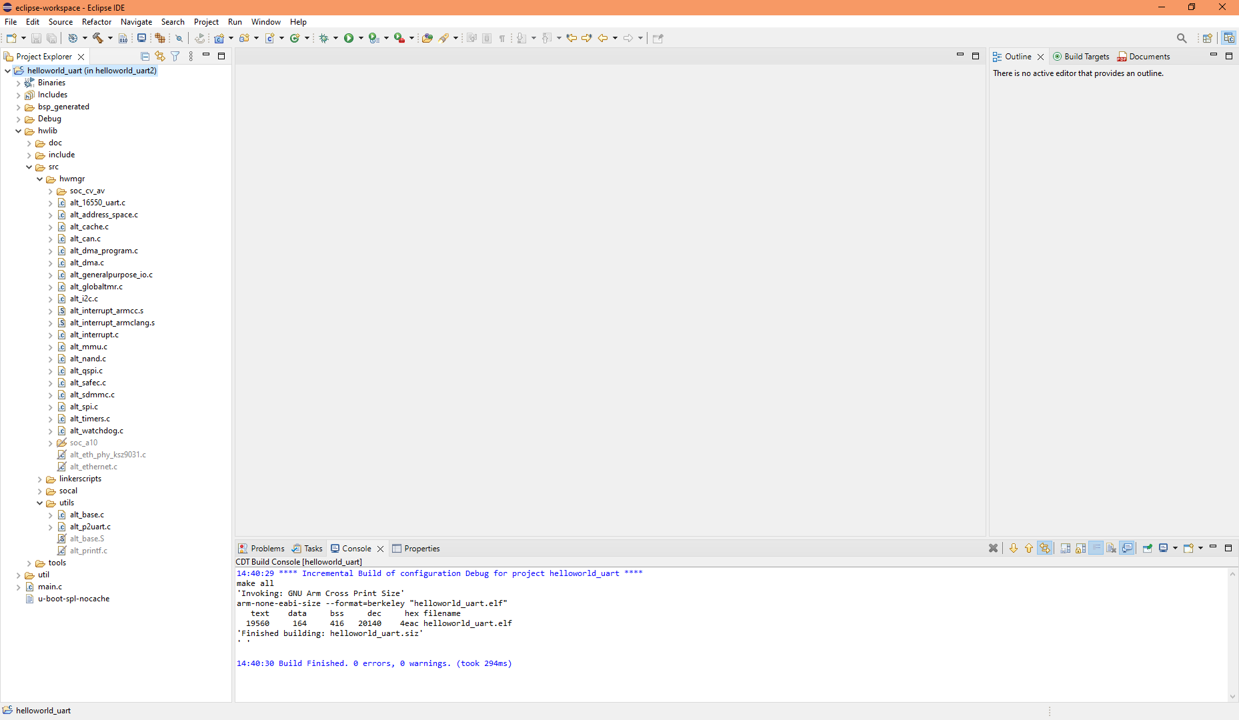Collapse the hwmgr source folder
The image size is (1239, 720).
tap(40, 179)
